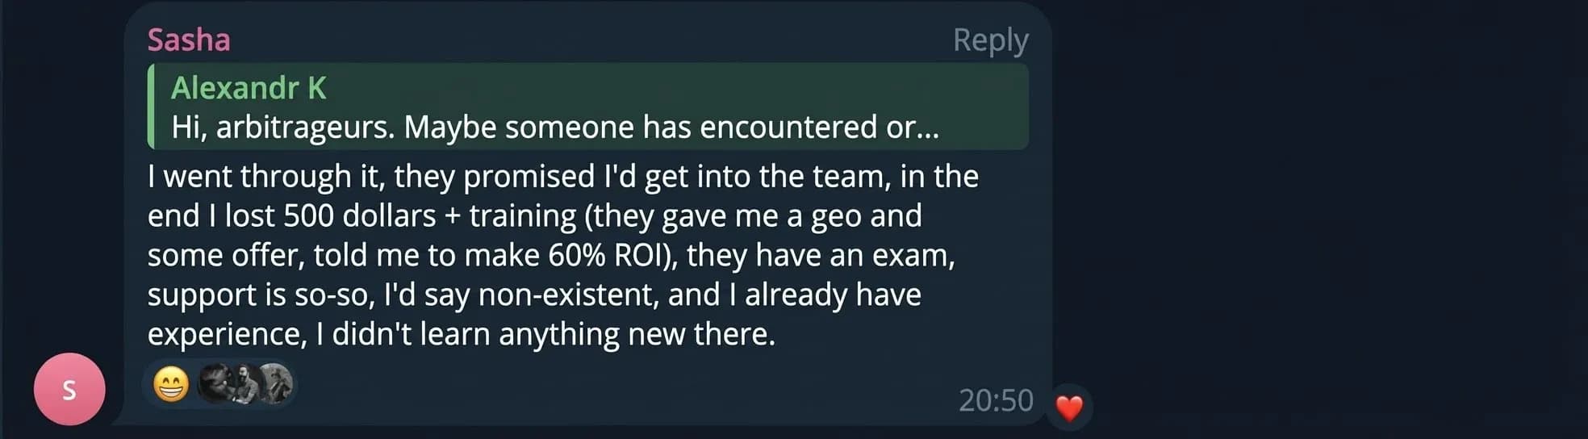Click the red heart reaction button
Image resolution: width=1588 pixels, height=439 pixels.
pos(1069,408)
